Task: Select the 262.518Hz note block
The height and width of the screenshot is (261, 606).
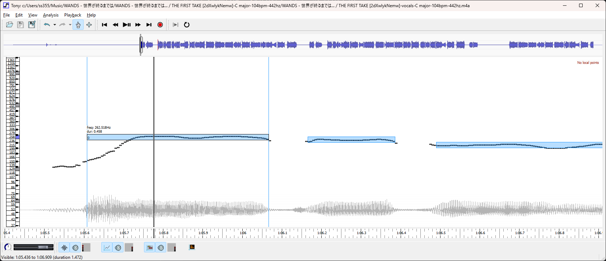Action: point(178,137)
